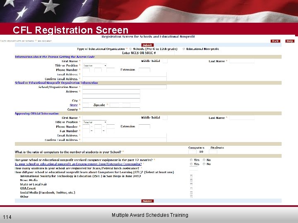Click approving official Middle Initial field
Image resolution: width=298 pixels, height=223 pixels.
[x=165, y=118]
